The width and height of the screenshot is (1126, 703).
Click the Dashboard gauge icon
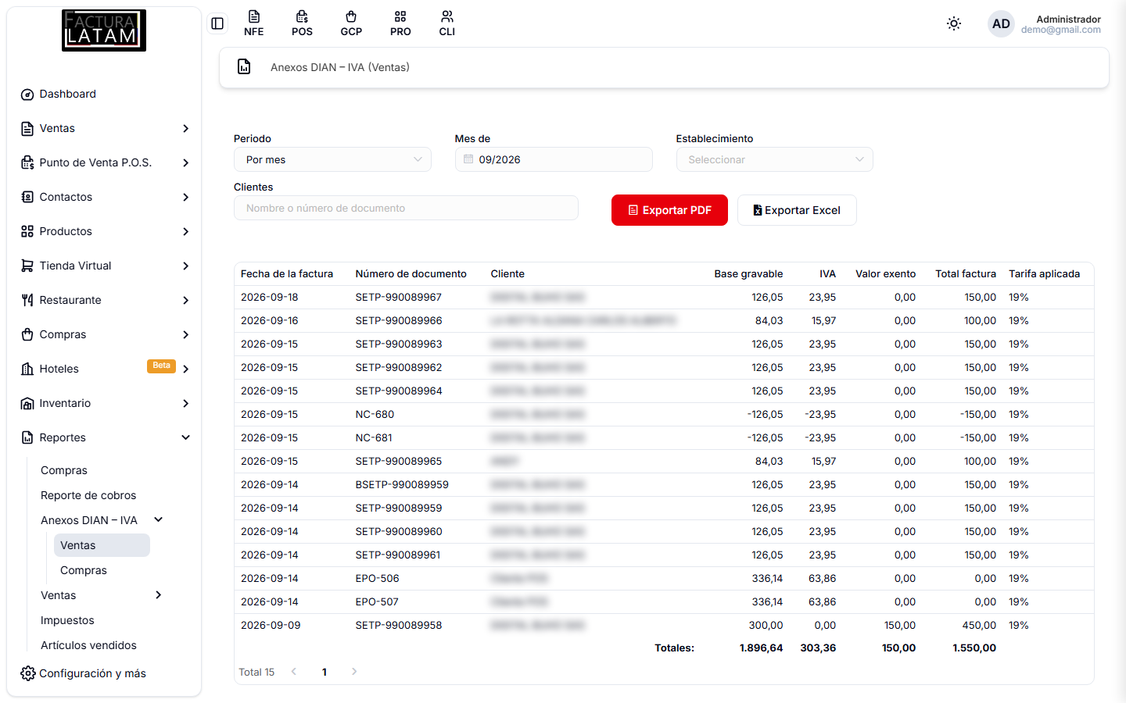(27, 95)
